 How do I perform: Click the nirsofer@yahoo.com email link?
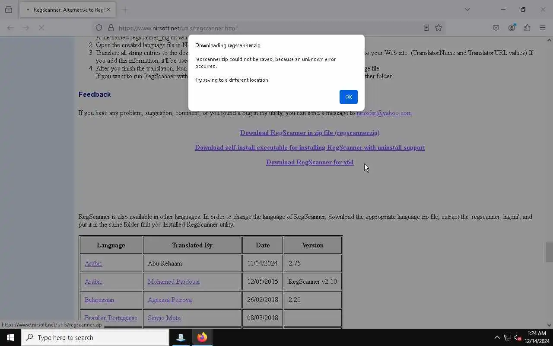point(384,113)
